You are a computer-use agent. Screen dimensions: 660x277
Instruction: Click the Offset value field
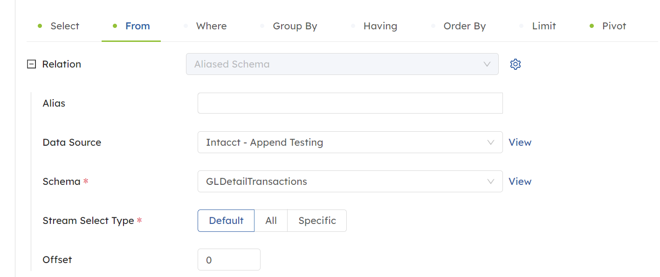229,259
